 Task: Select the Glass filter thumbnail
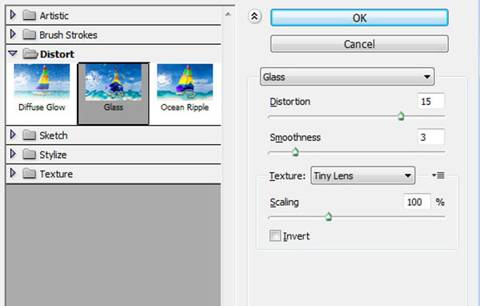pyautogui.click(x=114, y=82)
